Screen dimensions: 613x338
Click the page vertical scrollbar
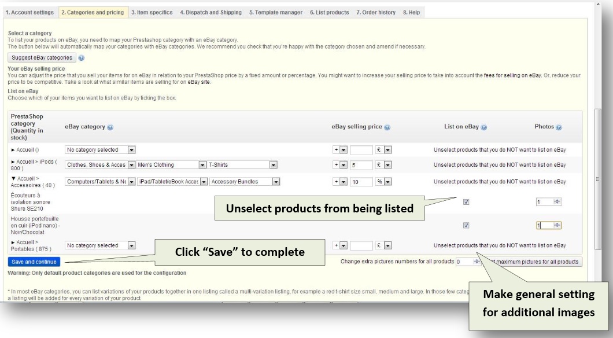point(597,179)
